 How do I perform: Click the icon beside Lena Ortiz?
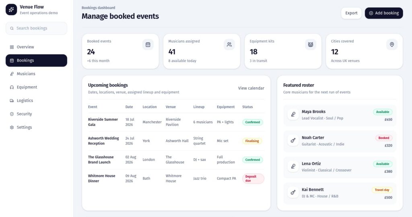293,167
